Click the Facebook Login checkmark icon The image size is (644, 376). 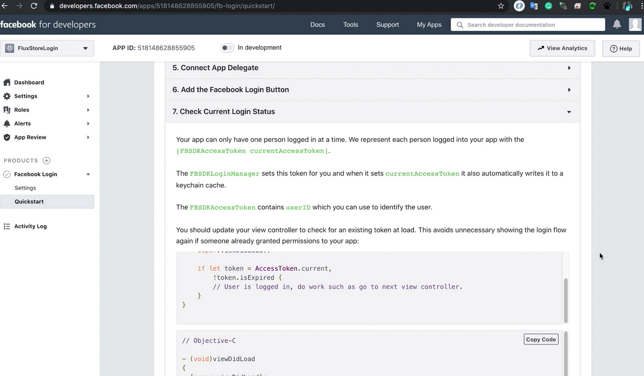(x=7, y=174)
